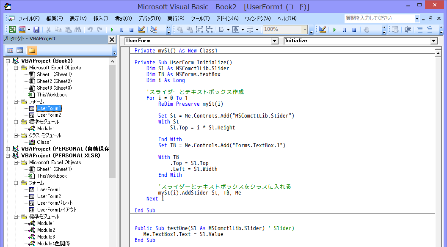Click the Center Horizontally icon

click(236, 29)
